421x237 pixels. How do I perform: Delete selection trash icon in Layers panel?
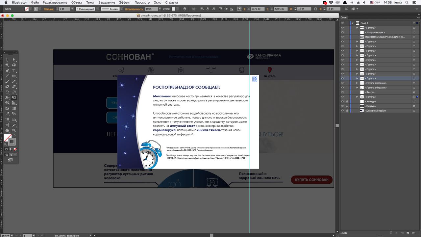(414, 233)
